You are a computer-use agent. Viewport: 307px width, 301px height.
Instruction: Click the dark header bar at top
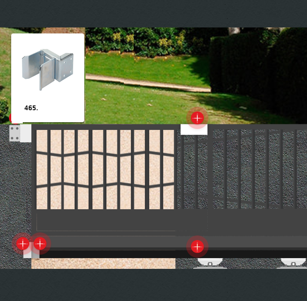pos(153,13)
